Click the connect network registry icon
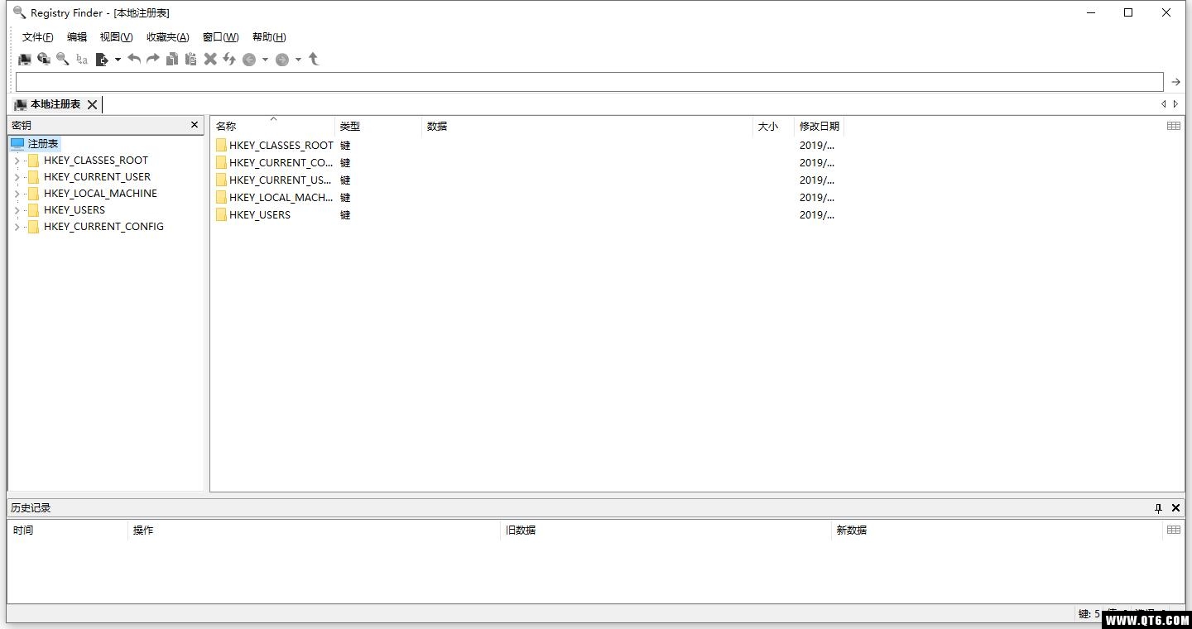The height and width of the screenshot is (629, 1192). point(44,60)
